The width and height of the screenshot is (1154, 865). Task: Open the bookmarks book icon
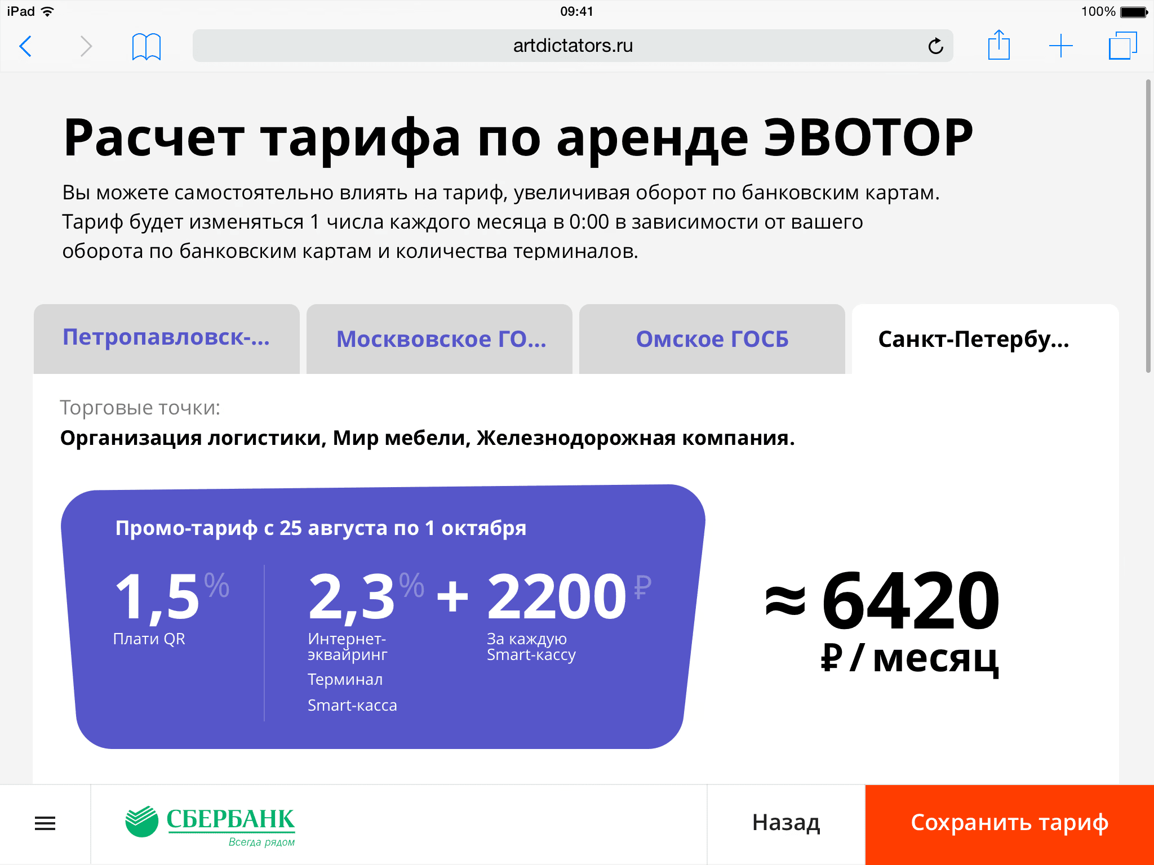click(x=146, y=46)
